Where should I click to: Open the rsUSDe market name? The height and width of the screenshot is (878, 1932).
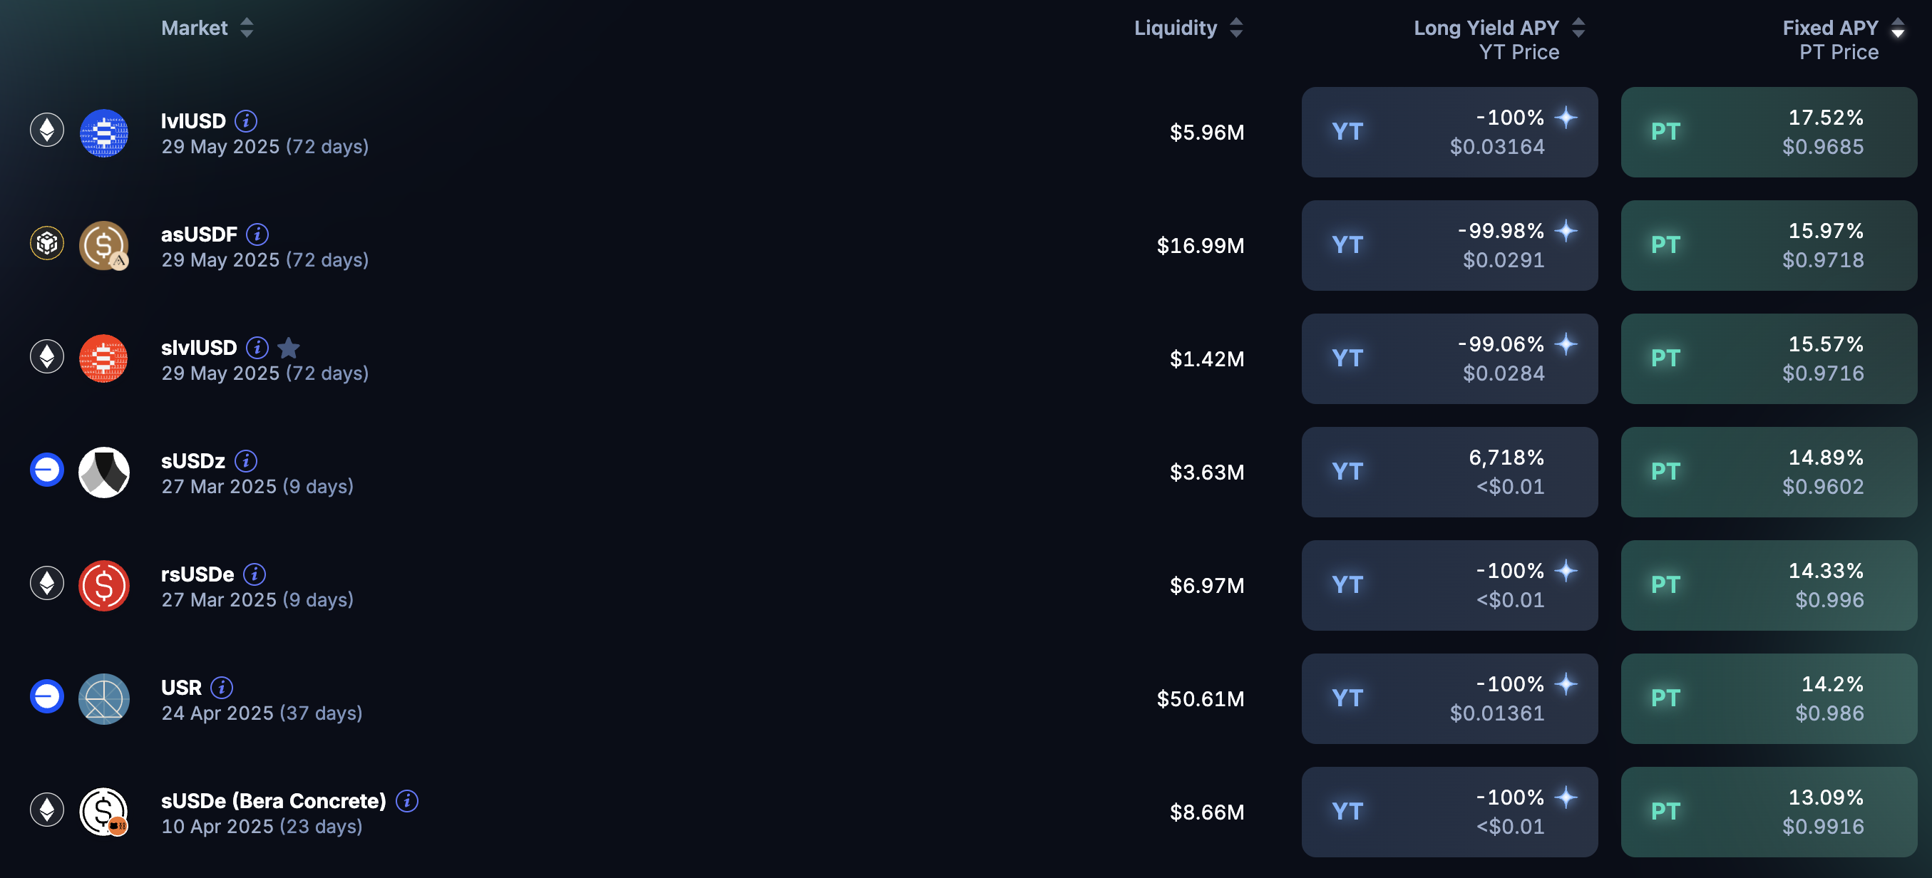click(x=197, y=574)
